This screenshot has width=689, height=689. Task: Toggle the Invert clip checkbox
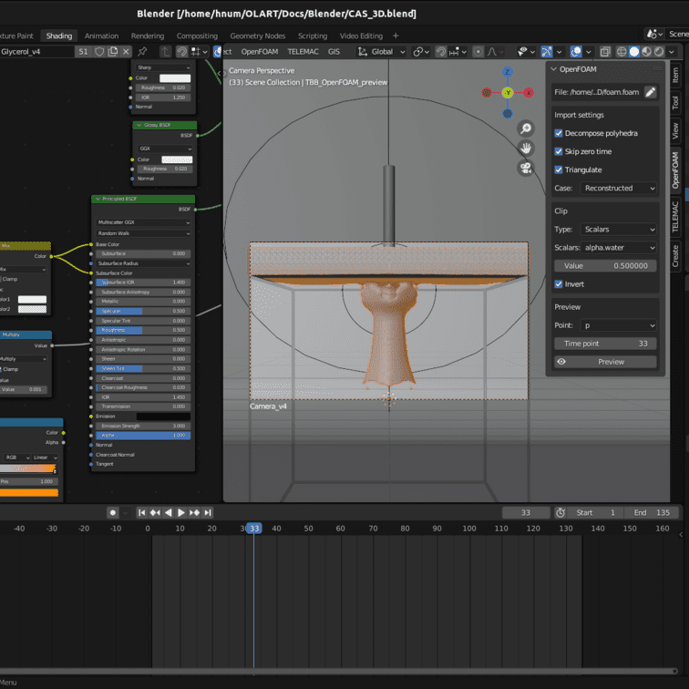point(559,284)
